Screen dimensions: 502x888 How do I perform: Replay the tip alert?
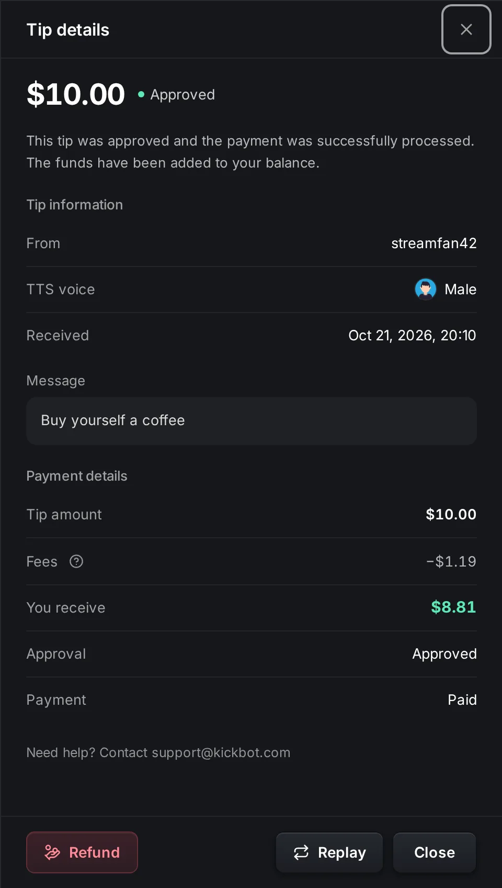click(x=329, y=852)
